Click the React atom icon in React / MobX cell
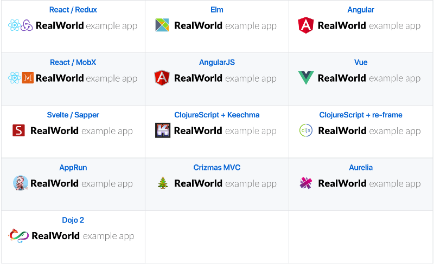This screenshot has width=434, height=264. tap(15, 77)
